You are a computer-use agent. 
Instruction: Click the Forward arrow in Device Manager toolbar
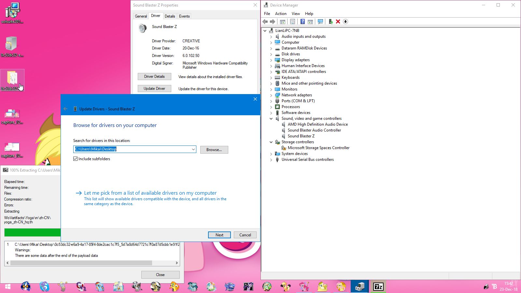tap(273, 21)
